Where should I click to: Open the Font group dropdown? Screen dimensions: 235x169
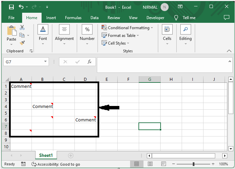coord(43,35)
